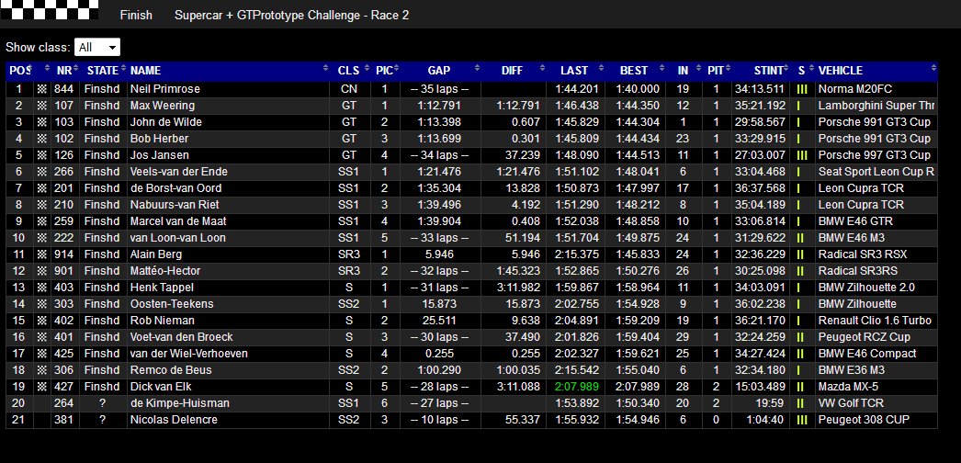Screen dimensions: 961x463
Task: Click gap cell -- 10 laps --
Action: pyautogui.click(x=439, y=420)
